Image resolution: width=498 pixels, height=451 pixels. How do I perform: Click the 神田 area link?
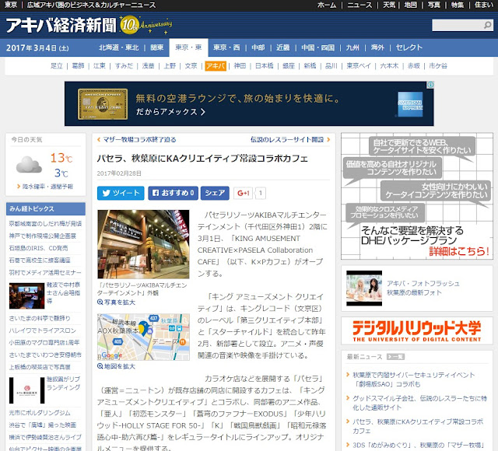coord(240,65)
